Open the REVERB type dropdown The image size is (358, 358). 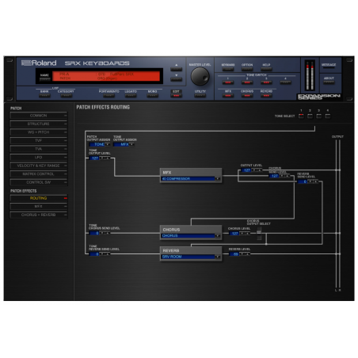click(218, 257)
